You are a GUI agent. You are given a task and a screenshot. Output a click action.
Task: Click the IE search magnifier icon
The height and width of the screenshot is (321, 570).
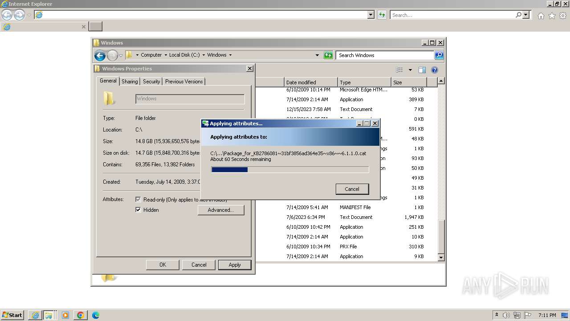pos(518,15)
